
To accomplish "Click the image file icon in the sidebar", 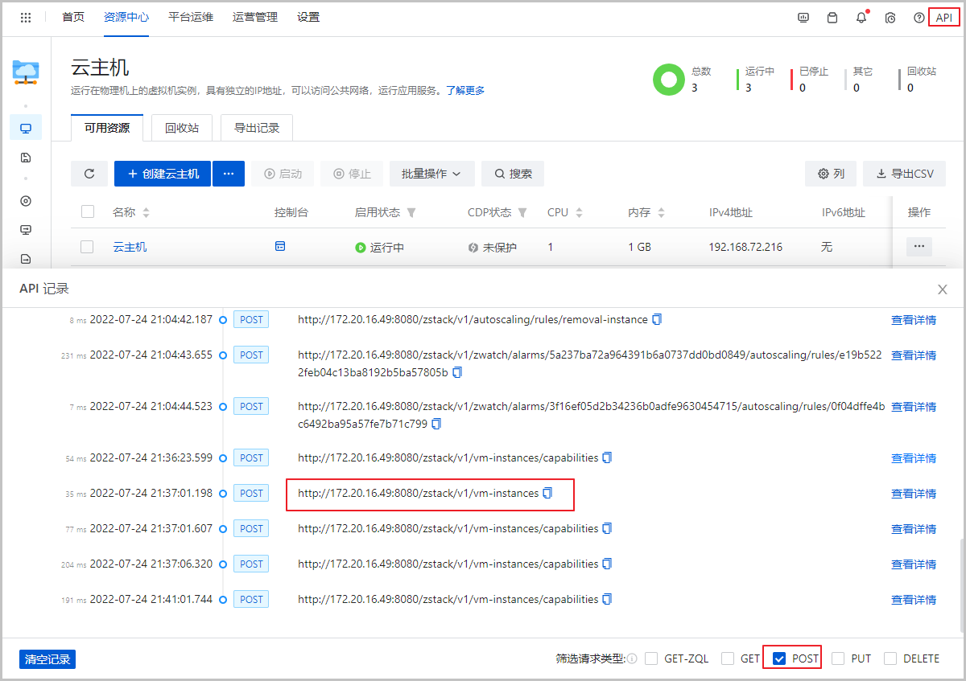I will (x=25, y=158).
